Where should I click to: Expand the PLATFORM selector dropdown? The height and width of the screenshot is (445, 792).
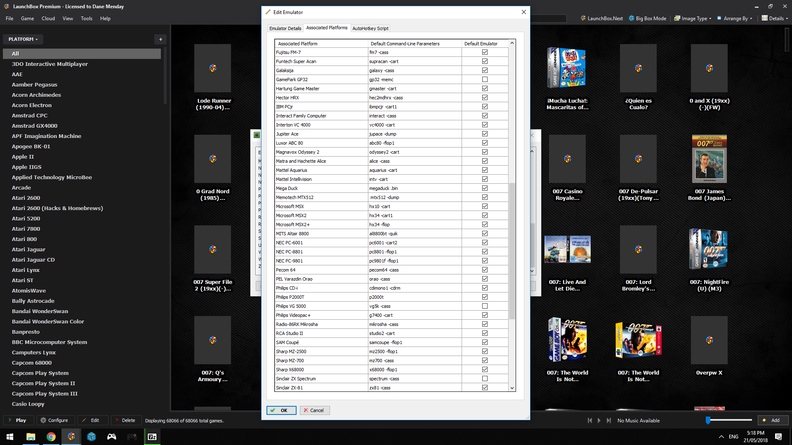coord(23,39)
